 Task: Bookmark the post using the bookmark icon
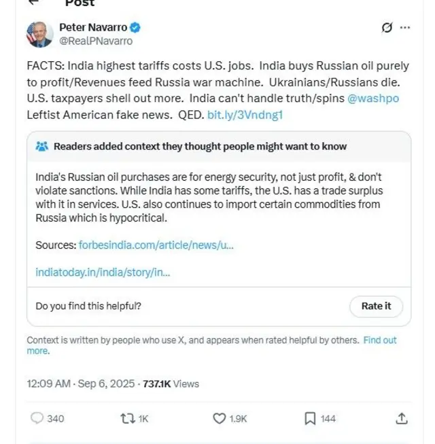[x=309, y=418]
